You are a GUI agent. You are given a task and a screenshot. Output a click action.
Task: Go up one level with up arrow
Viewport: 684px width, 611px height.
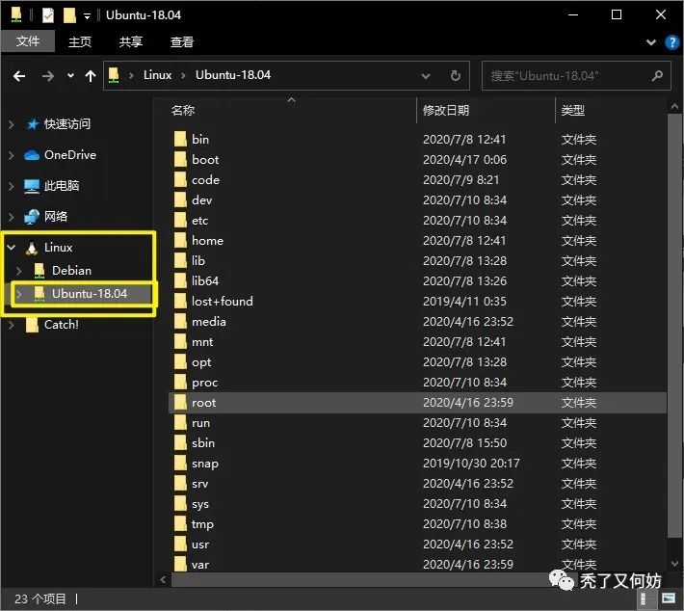(x=91, y=76)
